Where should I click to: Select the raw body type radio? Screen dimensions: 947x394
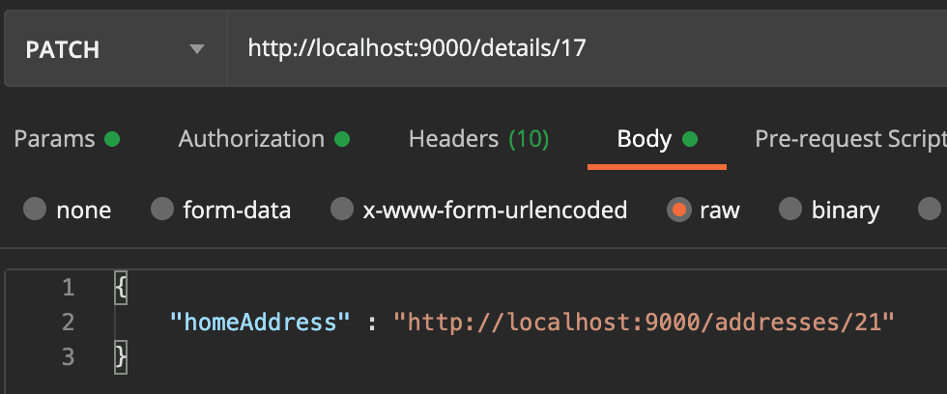pyautogui.click(x=678, y=210)
